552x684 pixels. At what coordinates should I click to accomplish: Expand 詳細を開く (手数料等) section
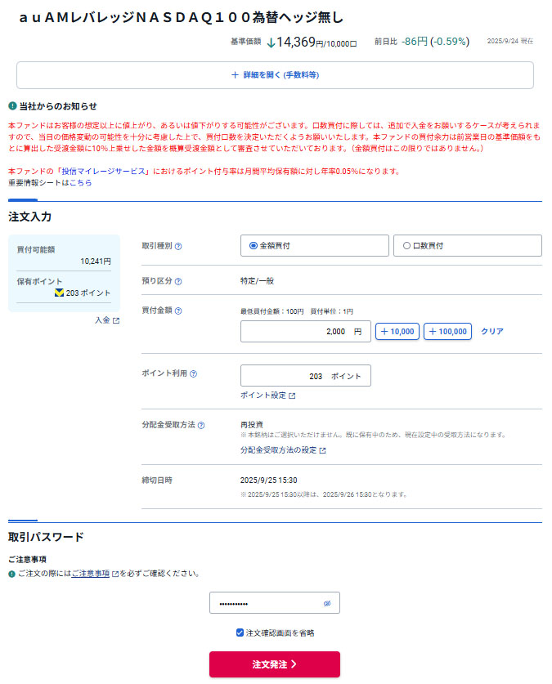click(x=275, y=74)
